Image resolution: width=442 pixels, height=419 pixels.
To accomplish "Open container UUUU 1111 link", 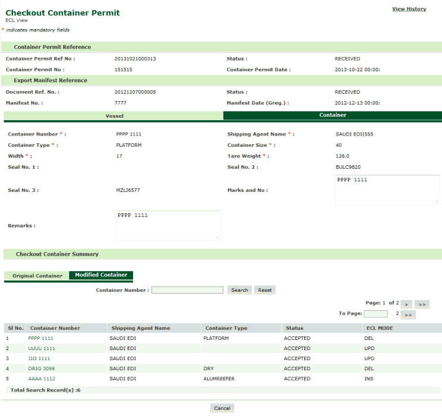I will tap(42, 348).
